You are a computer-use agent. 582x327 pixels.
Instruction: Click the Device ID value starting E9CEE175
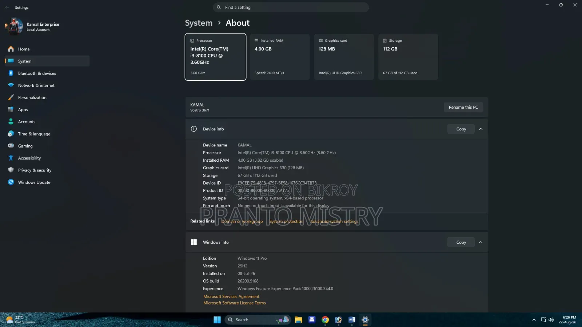click(277, 183)
